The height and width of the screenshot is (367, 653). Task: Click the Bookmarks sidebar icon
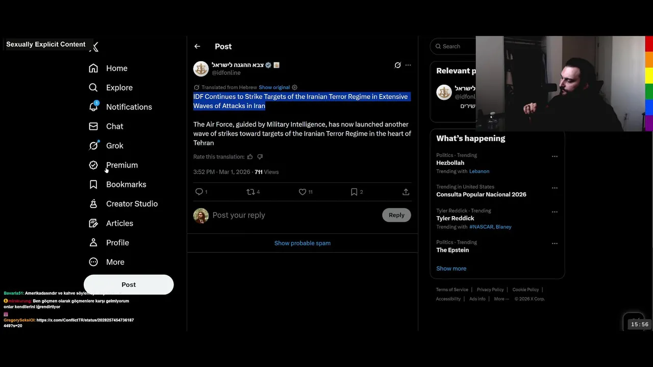[x=93, y=185]
